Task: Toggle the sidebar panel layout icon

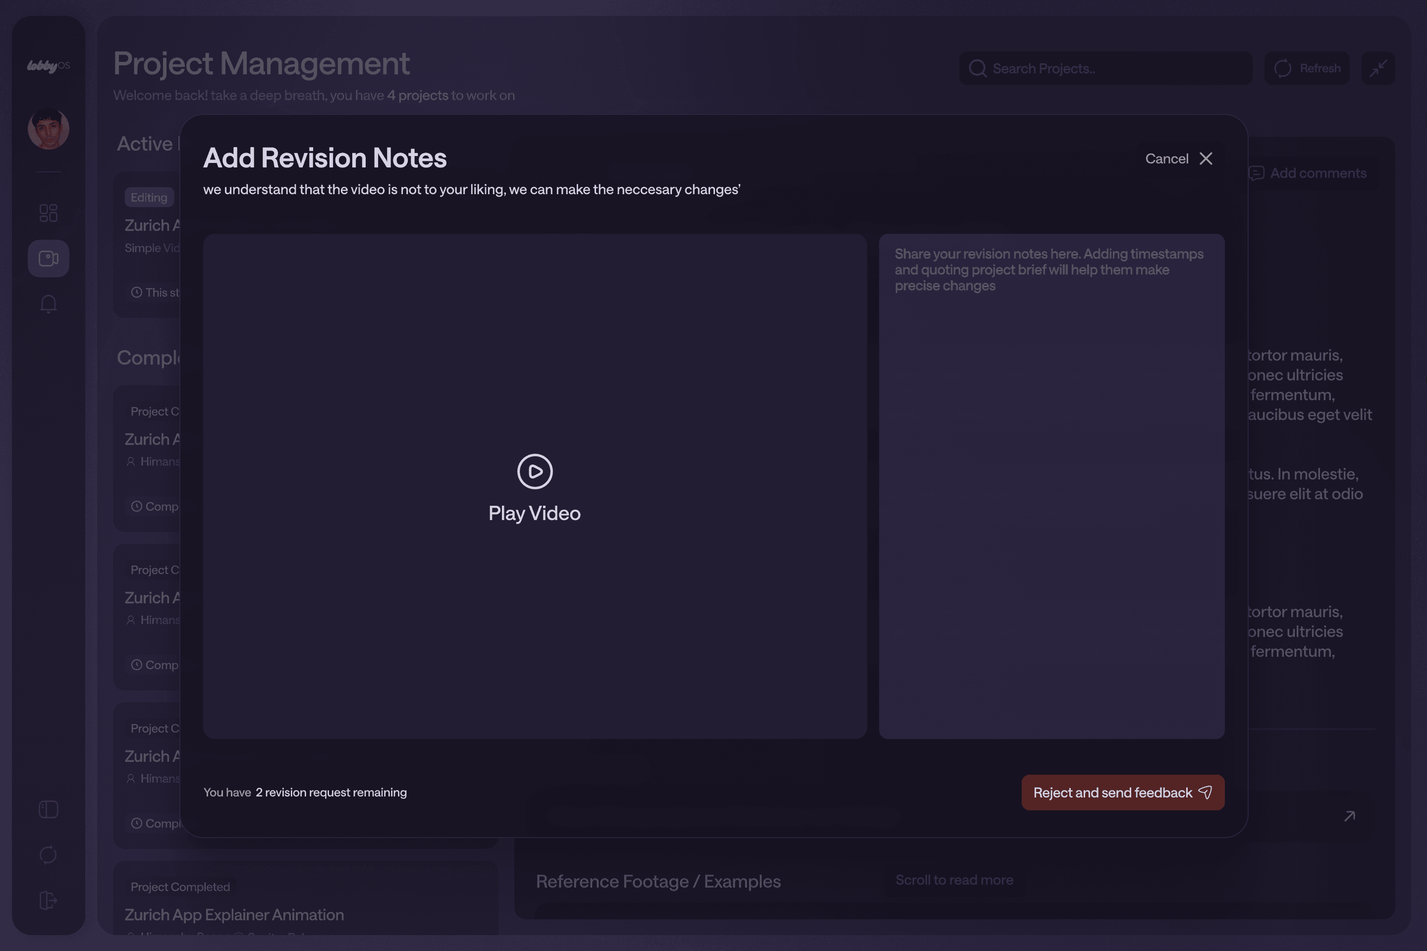Action: click(49, 810)
